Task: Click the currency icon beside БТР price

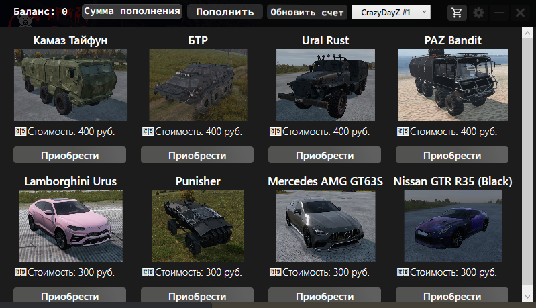Action: pos(148,132)
